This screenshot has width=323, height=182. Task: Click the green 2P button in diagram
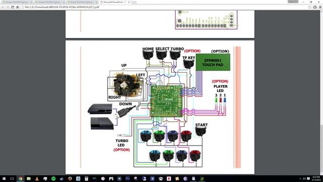click(159, 136)
